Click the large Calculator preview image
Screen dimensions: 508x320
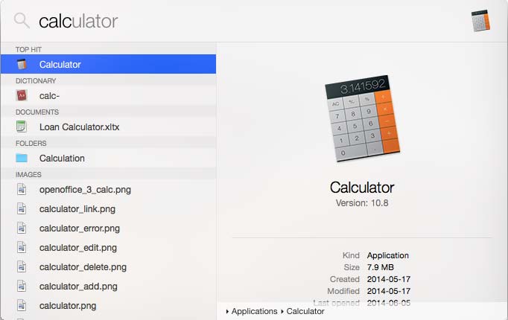[x=361, y=118]
